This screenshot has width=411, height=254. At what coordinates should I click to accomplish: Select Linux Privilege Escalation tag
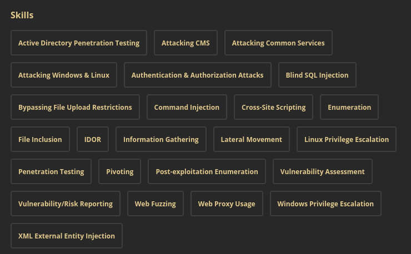(347, 139)
